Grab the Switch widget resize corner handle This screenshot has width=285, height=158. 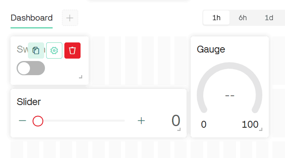(x=81, y=77)
